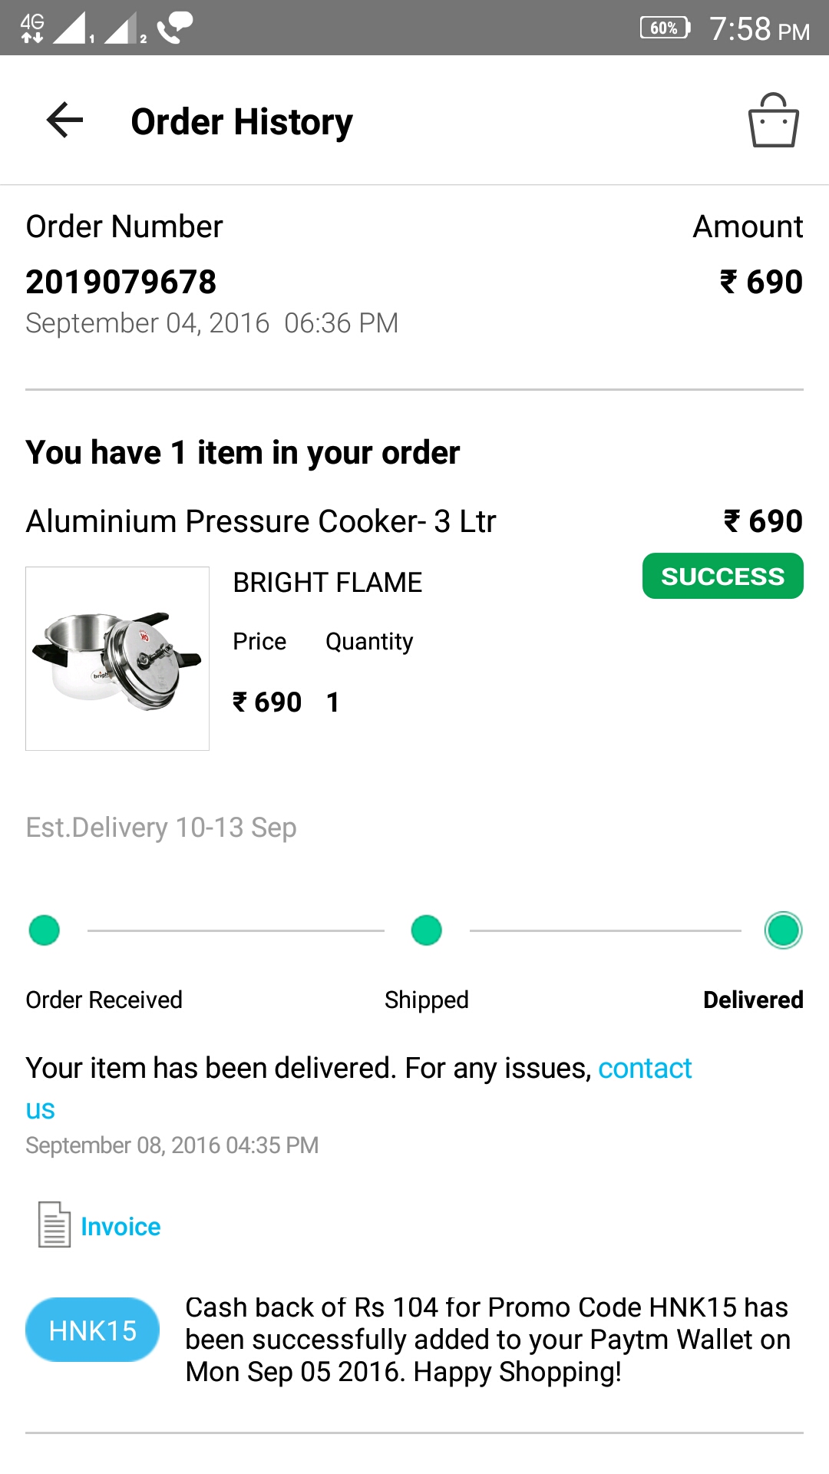Follow the 'contact us' link
Screen dimensions: 829x1474
pos(645,1069)
